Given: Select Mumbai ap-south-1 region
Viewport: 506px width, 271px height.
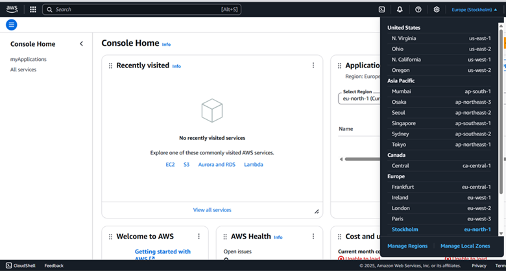Looking at the screenshot, I should [439, 91].
